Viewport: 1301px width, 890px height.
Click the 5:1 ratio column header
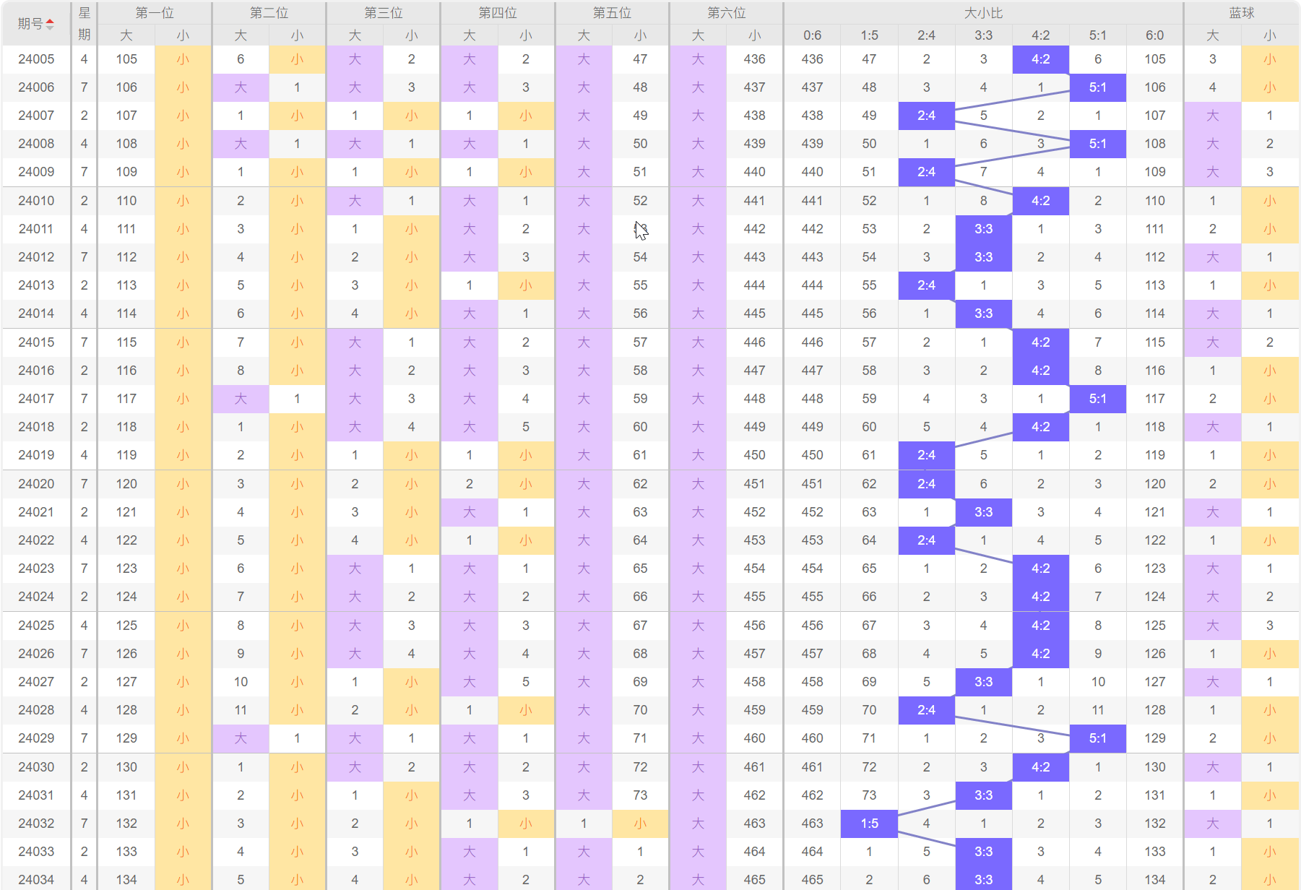click(x=1097, y=35)
